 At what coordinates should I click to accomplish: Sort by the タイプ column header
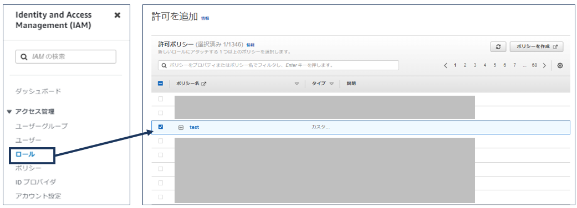(x=318, y=84)
